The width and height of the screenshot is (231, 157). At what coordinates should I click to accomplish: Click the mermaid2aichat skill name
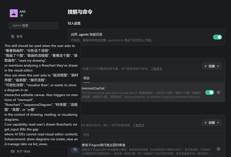coord(93,88)
